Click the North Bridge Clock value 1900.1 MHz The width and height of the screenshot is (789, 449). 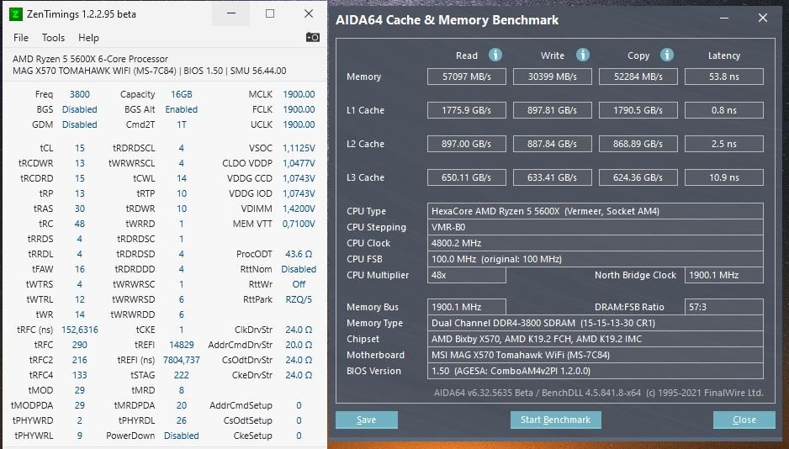[x=724, y=275]
